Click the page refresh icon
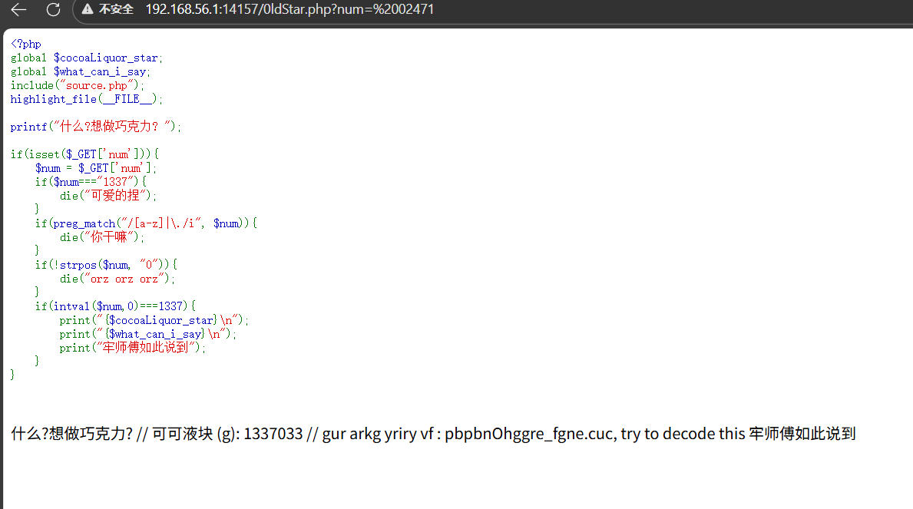The image size is (913, 509). pos(52,10)
